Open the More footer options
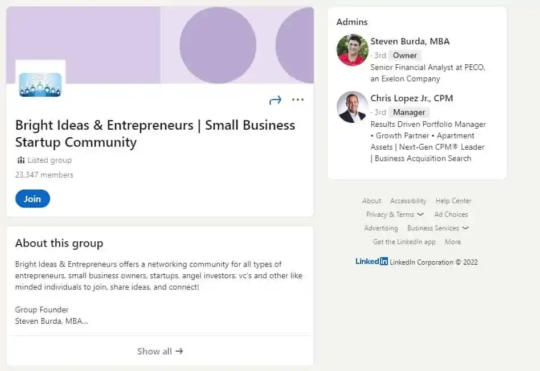Screen dimensions: 540x371 coord(453,242)
